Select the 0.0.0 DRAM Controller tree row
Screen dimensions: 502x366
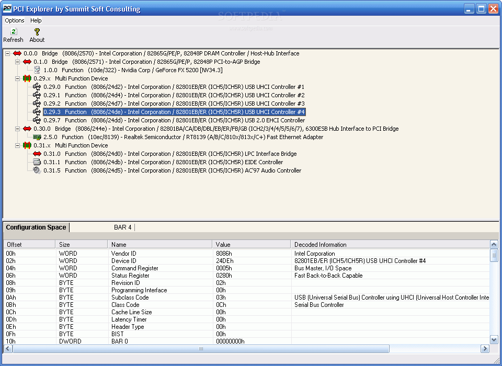pos(162,53)
